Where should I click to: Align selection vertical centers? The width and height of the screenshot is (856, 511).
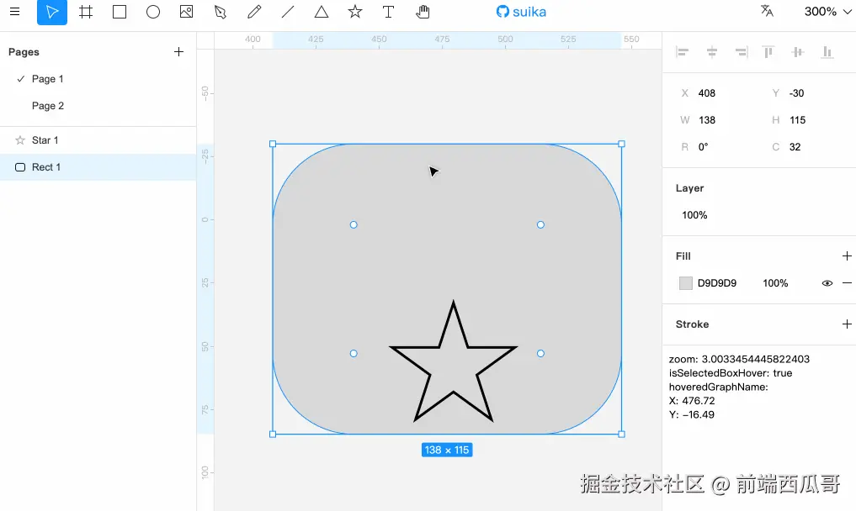tap(798, 52)
